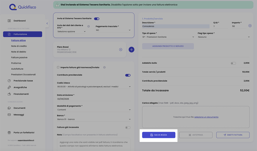Enable the Addebito bollo switch

tap(233, 63)
